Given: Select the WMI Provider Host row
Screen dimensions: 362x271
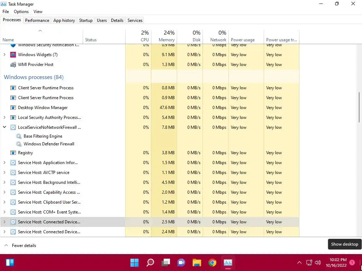Looking at the screenshot, I should point(150,65).
